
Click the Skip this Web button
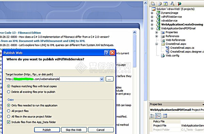coord(74,130)
